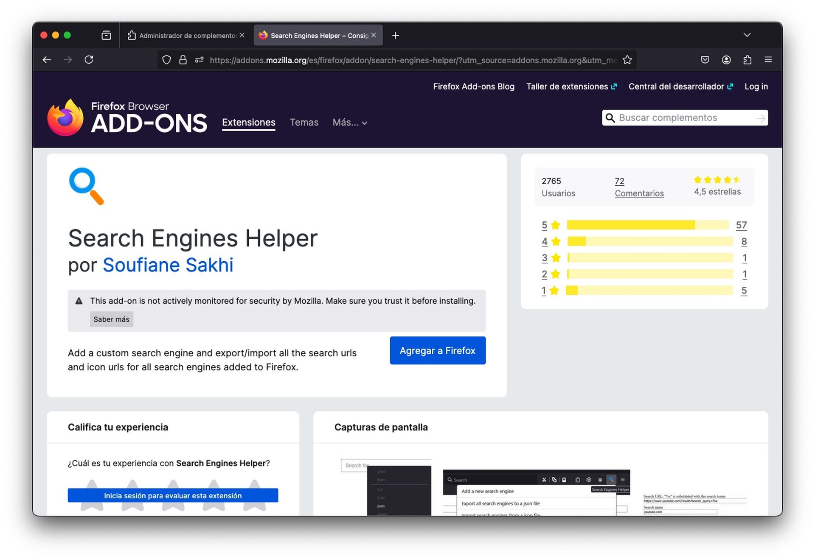The image size is (815, 559).
Task: Click inside the address bar
Action: click(382, 60)
